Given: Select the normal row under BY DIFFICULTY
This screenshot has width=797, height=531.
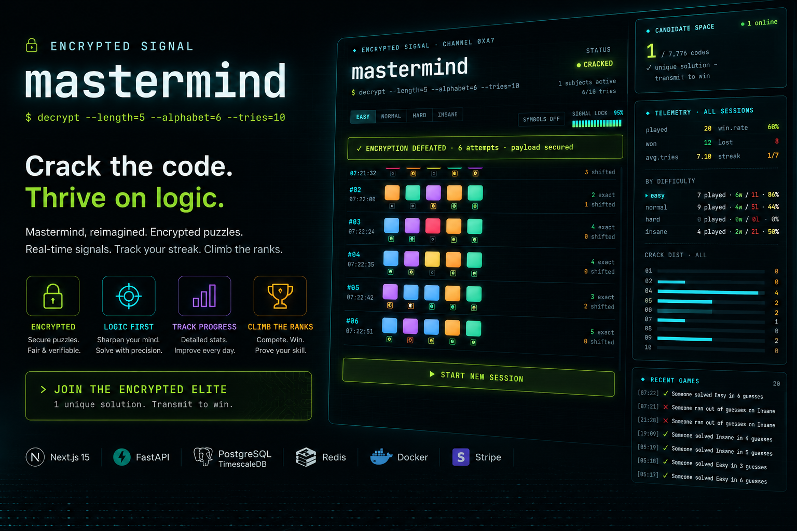Looking at the screenshot, I should pos(712,207).
